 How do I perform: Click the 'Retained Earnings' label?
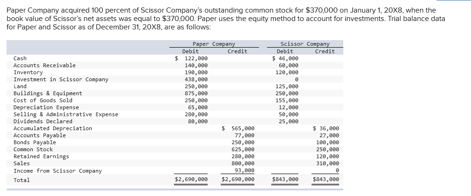[x=41, y=156]
